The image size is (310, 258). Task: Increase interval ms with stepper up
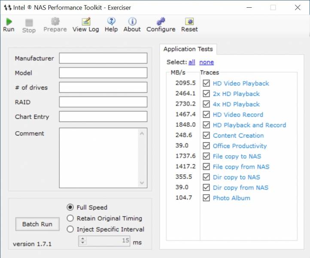pyautogui.click(x=82, y=239)
